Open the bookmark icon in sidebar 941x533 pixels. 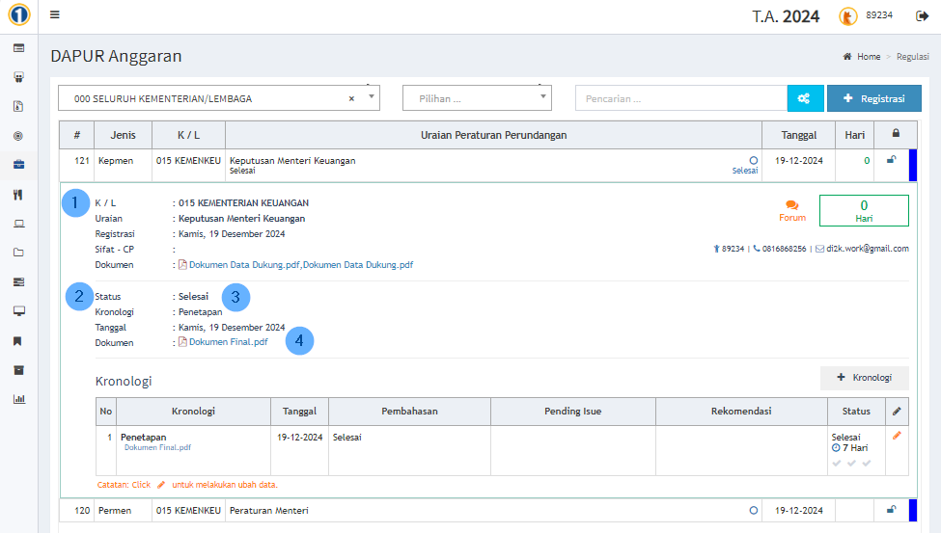click(x=18, y=341)
